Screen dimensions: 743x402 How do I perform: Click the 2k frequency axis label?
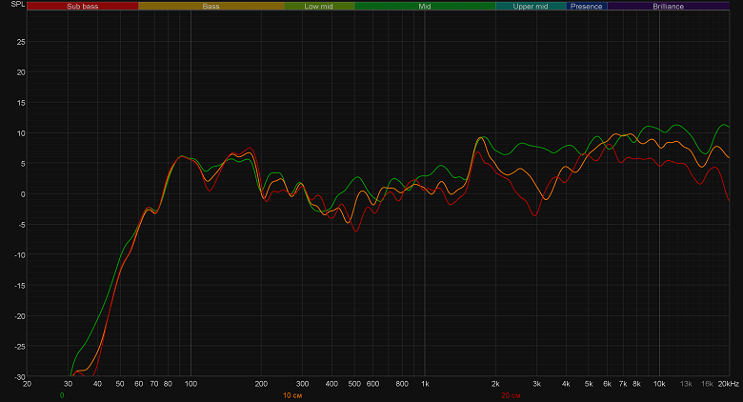[495, 384]
